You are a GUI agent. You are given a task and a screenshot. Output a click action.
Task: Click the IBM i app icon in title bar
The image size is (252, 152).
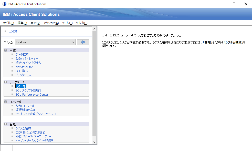click(4, 4)
